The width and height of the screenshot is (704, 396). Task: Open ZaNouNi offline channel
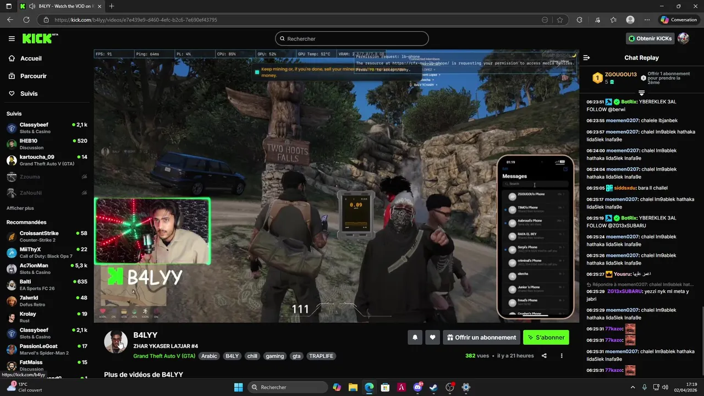point(47,193)
